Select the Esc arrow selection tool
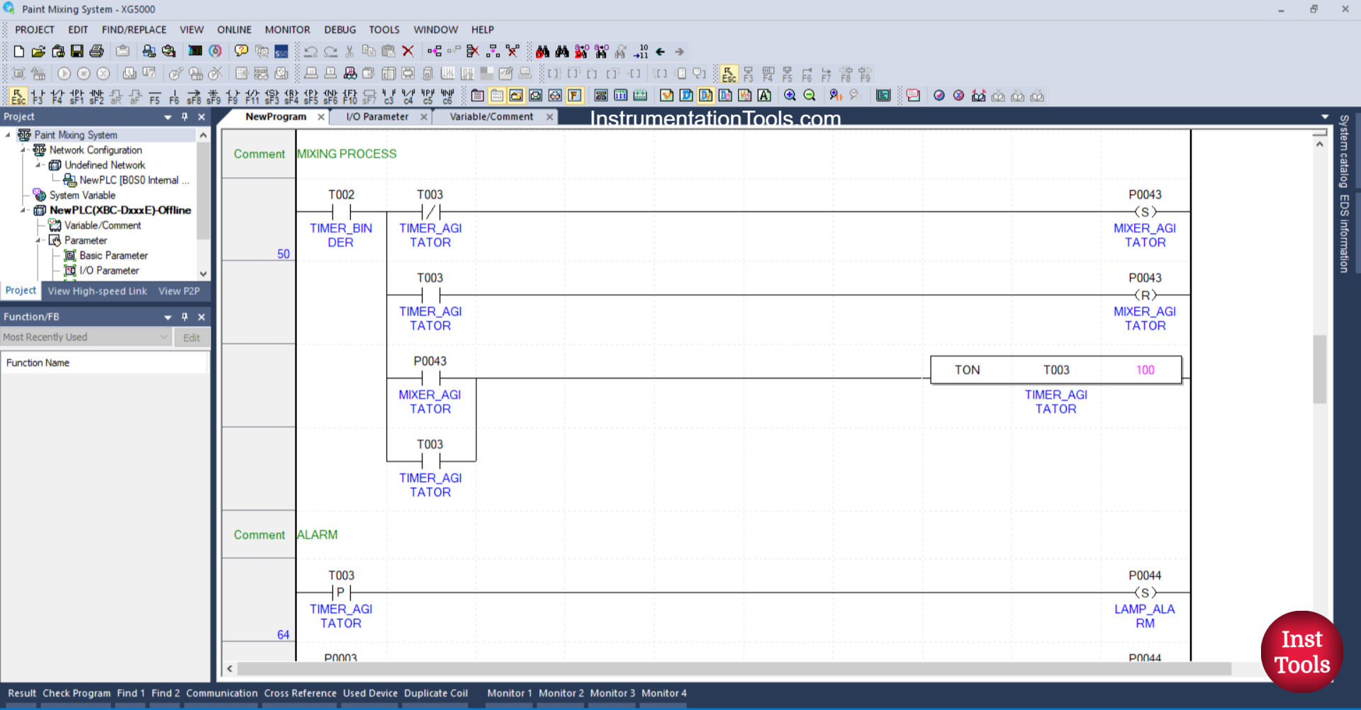The height and width of the screenshot is (710, 1361). point(18,96)
